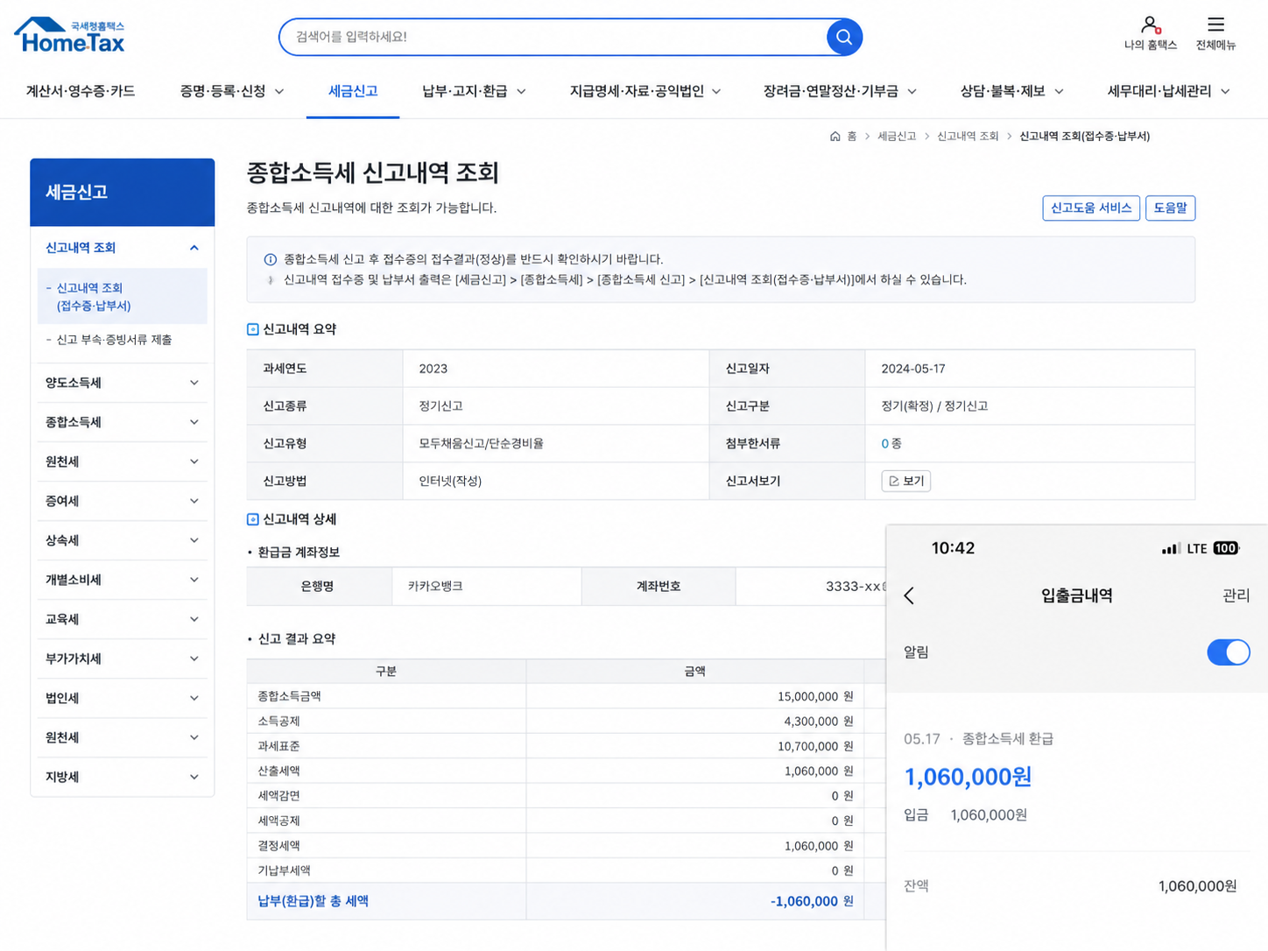The width and height of the screenshot is (1268, 951).
Task: Tap the back arrow in the phone screen
Action: (x=909, y=595)
